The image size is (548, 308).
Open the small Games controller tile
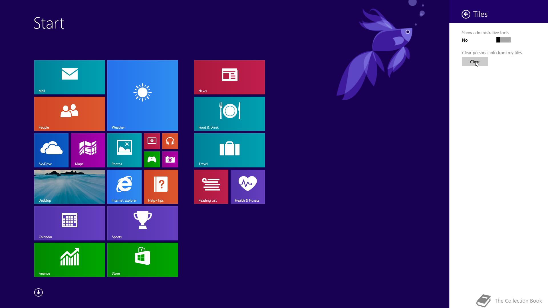[152, 159]
